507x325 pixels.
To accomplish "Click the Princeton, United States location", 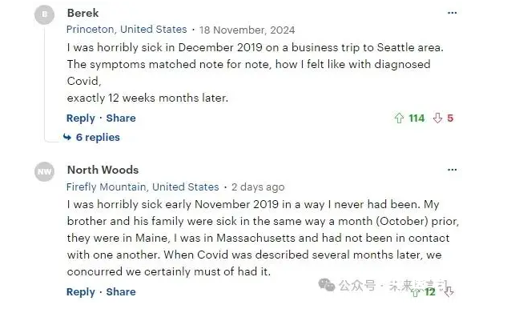I will pos(127,30).
